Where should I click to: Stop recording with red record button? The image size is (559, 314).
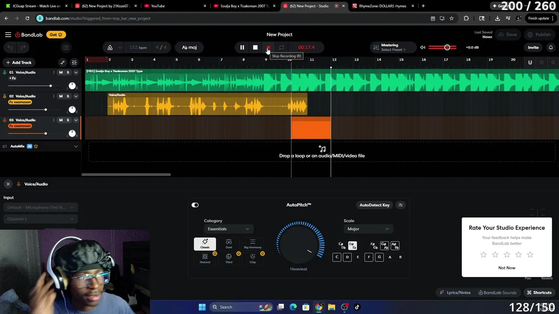coord(268,48)
